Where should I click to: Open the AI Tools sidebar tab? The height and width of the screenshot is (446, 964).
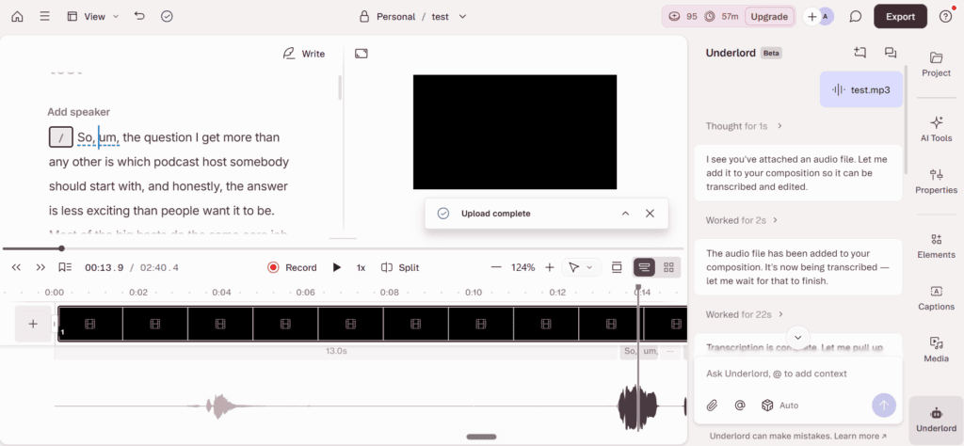[937, 129]
